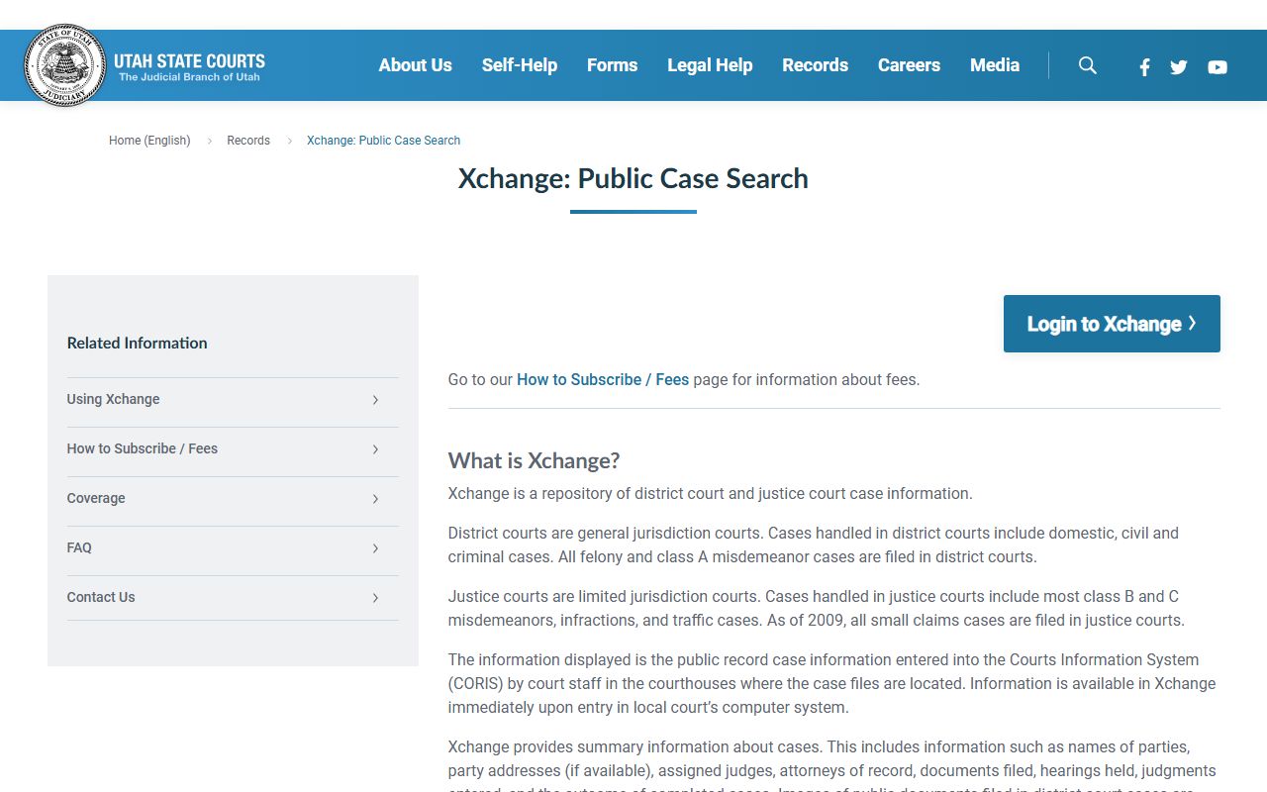Image resolution: width=1267 pixels, height=792 pixels.
Task: Select Forms in the top navigation
Action: click(x=612, y=65)
